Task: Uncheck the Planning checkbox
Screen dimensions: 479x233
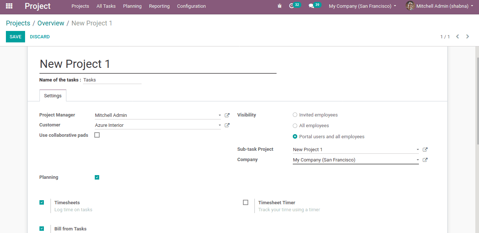Action: pos(97,177)
